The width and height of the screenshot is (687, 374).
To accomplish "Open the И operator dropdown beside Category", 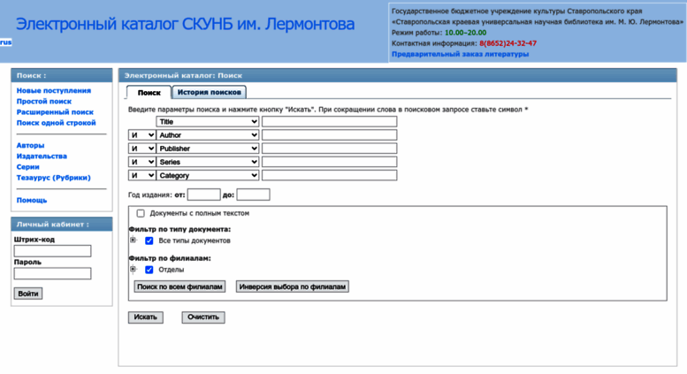I will click(x=142, y=175).
